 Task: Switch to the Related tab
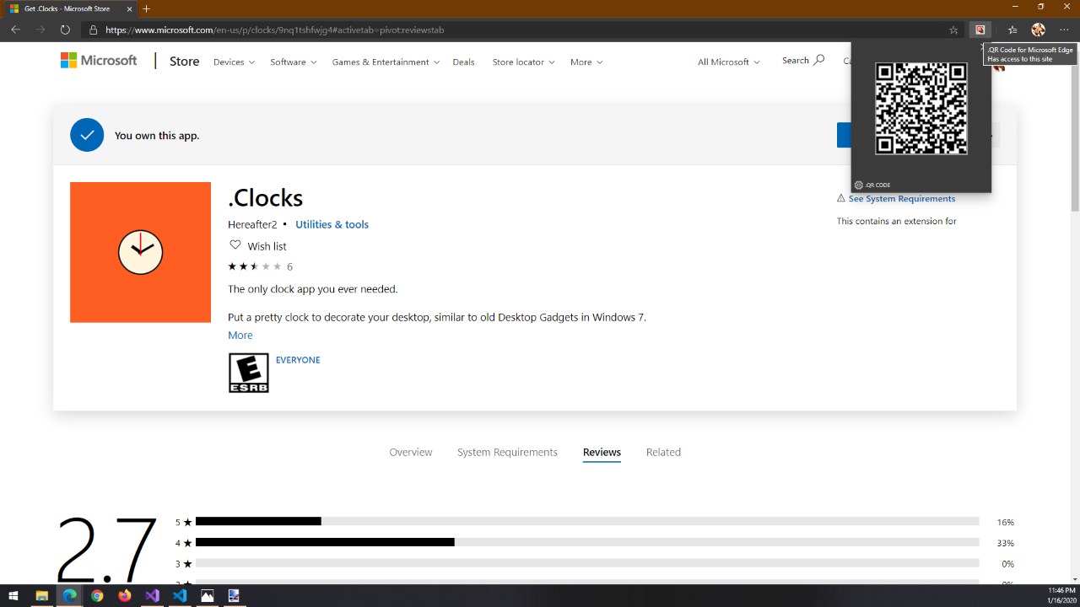tap(663, 452)
